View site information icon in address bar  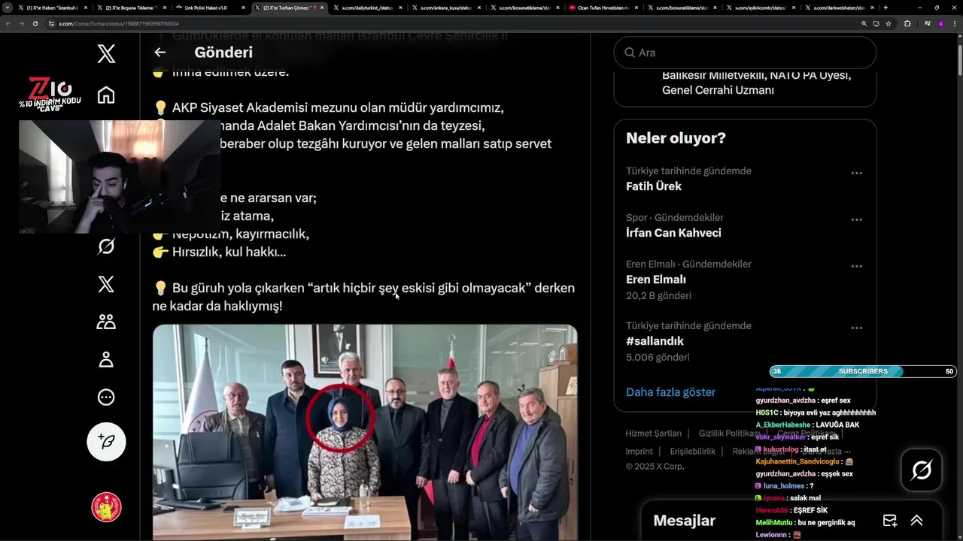click(x=52, y=23)
